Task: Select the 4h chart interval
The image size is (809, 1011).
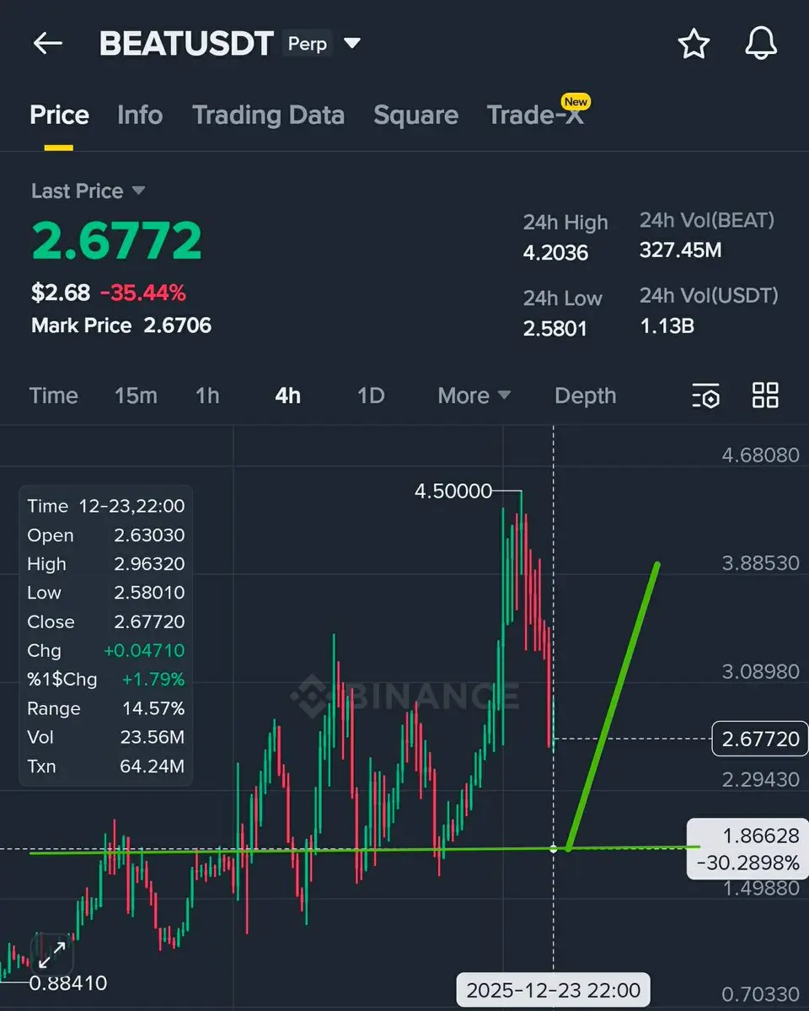Action: [287, 395]
